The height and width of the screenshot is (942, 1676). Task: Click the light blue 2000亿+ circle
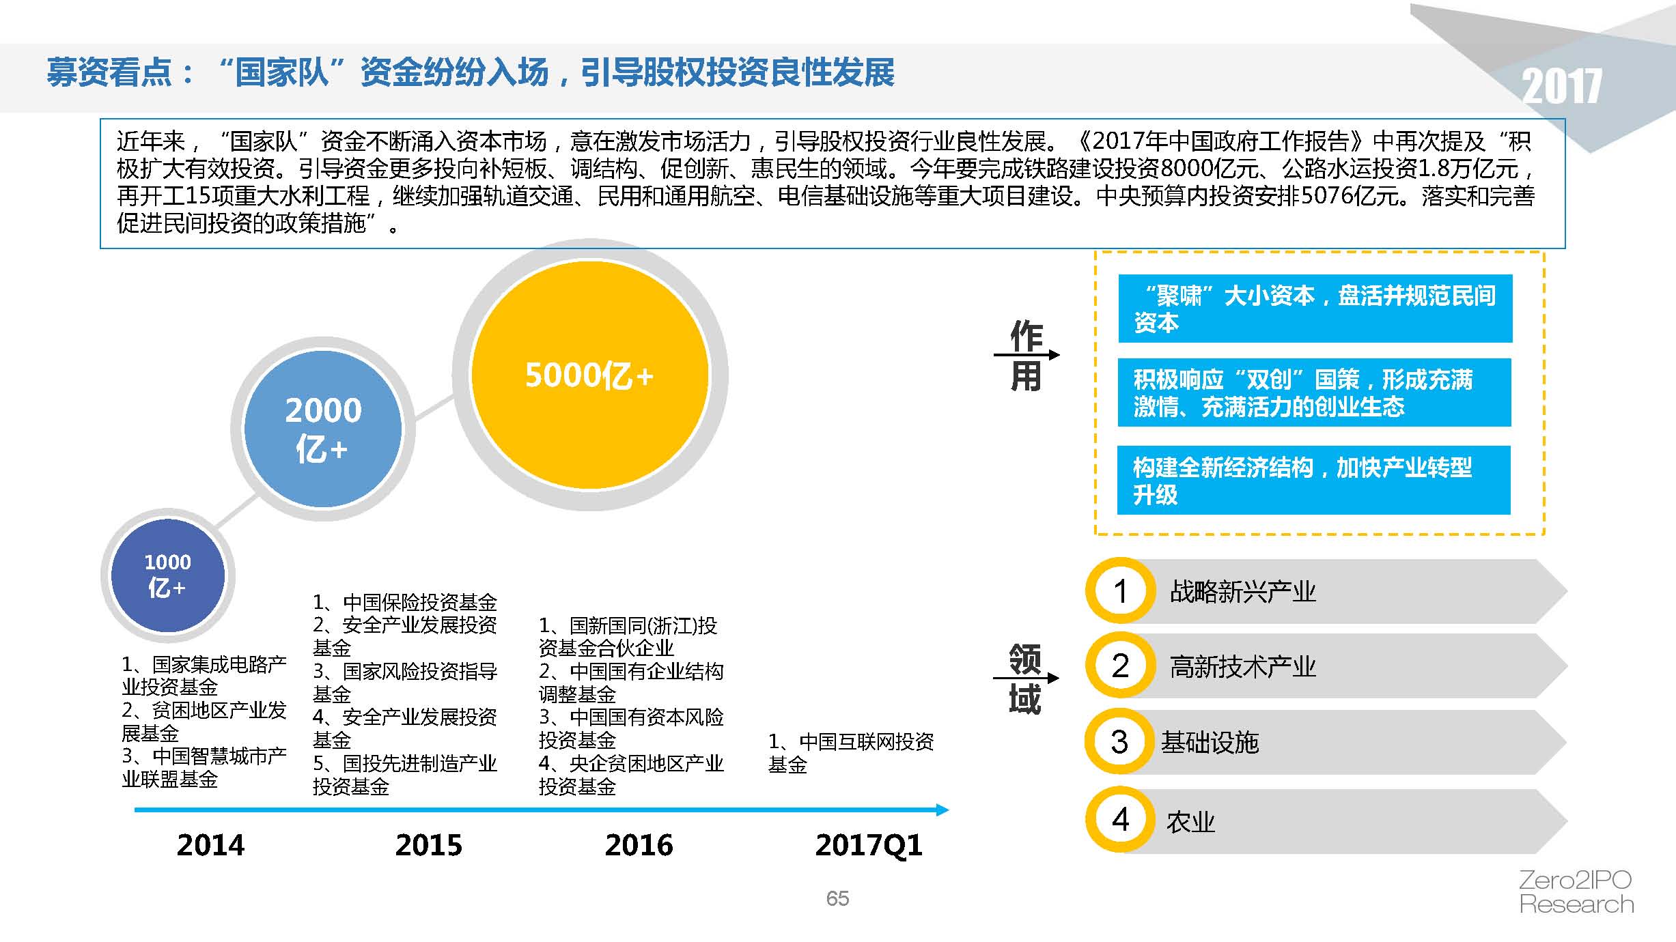[x=323, y=429]
